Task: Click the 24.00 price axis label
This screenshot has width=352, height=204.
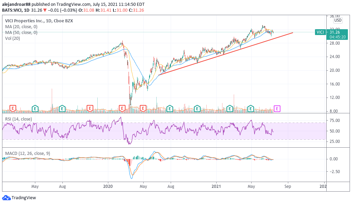Action: 335,57
